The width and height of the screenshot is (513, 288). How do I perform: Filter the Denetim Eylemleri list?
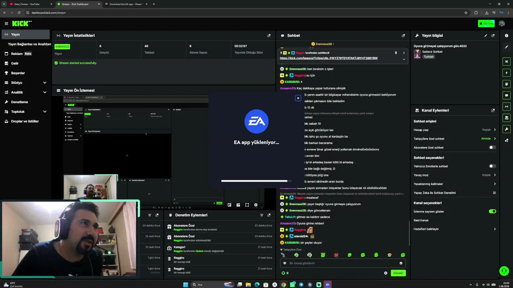click(x=262, y=215)
